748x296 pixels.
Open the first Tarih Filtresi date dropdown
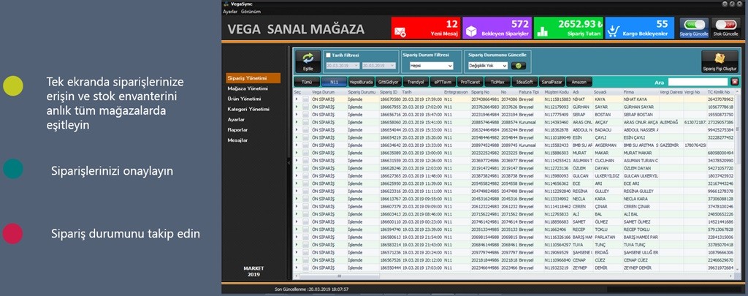tap(343, 66)
